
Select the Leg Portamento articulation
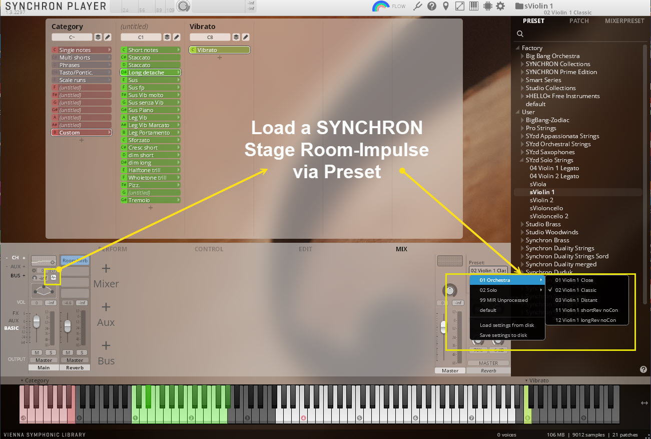pyautogui.click(x=150, y=133)
